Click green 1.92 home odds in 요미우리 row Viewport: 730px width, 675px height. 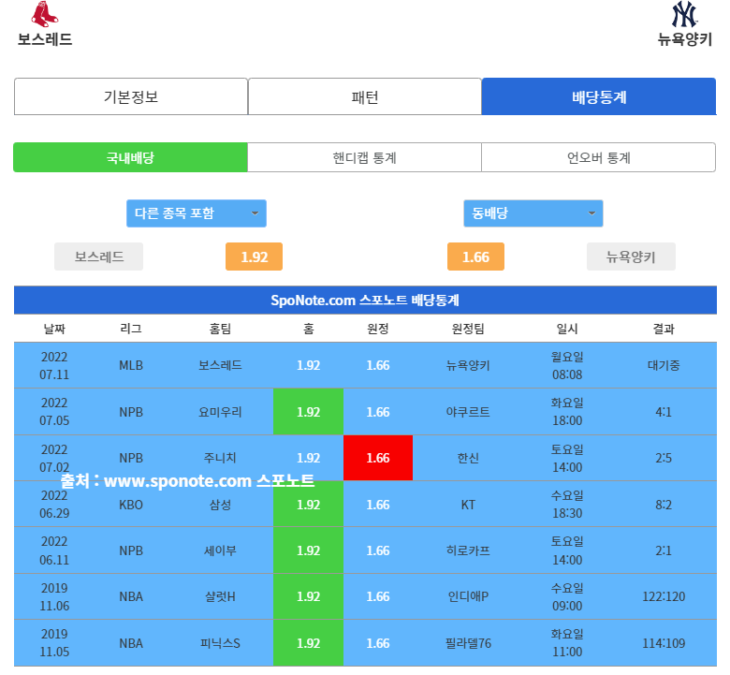[x=308, y=412]
